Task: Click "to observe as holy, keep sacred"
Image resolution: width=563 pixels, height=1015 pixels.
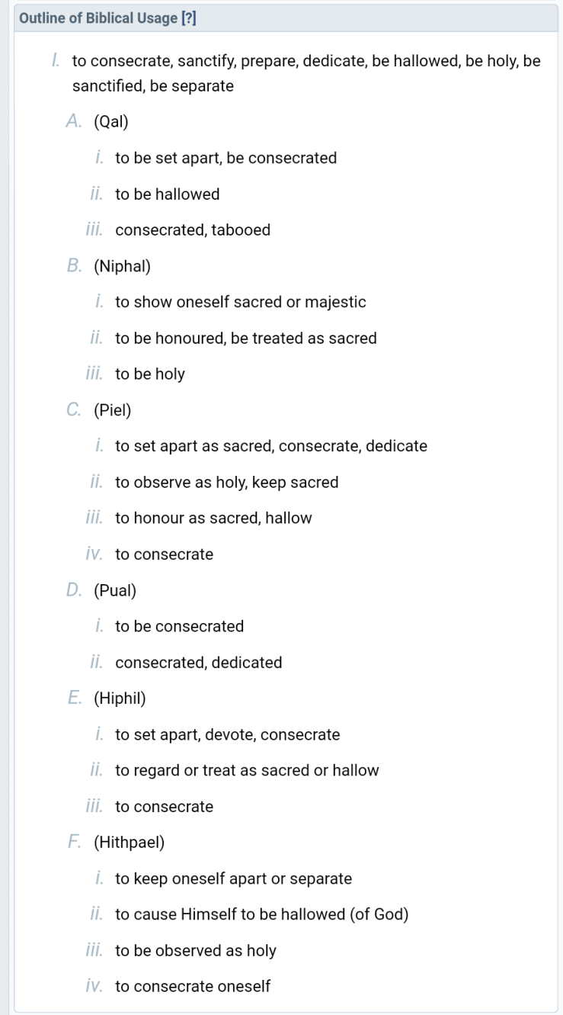Action: click(x=226, y=483)
